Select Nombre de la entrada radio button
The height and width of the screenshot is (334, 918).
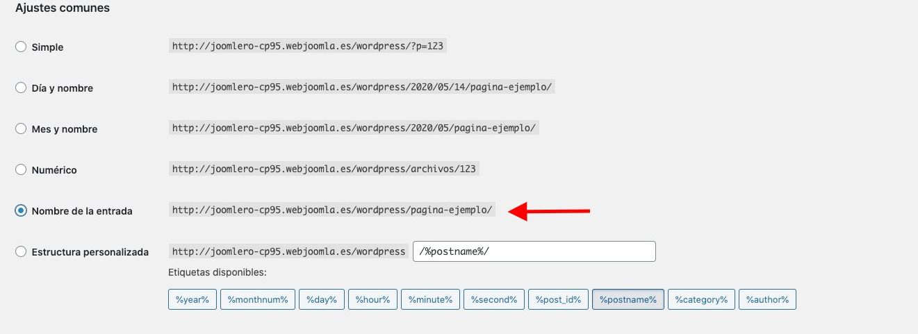21,210
